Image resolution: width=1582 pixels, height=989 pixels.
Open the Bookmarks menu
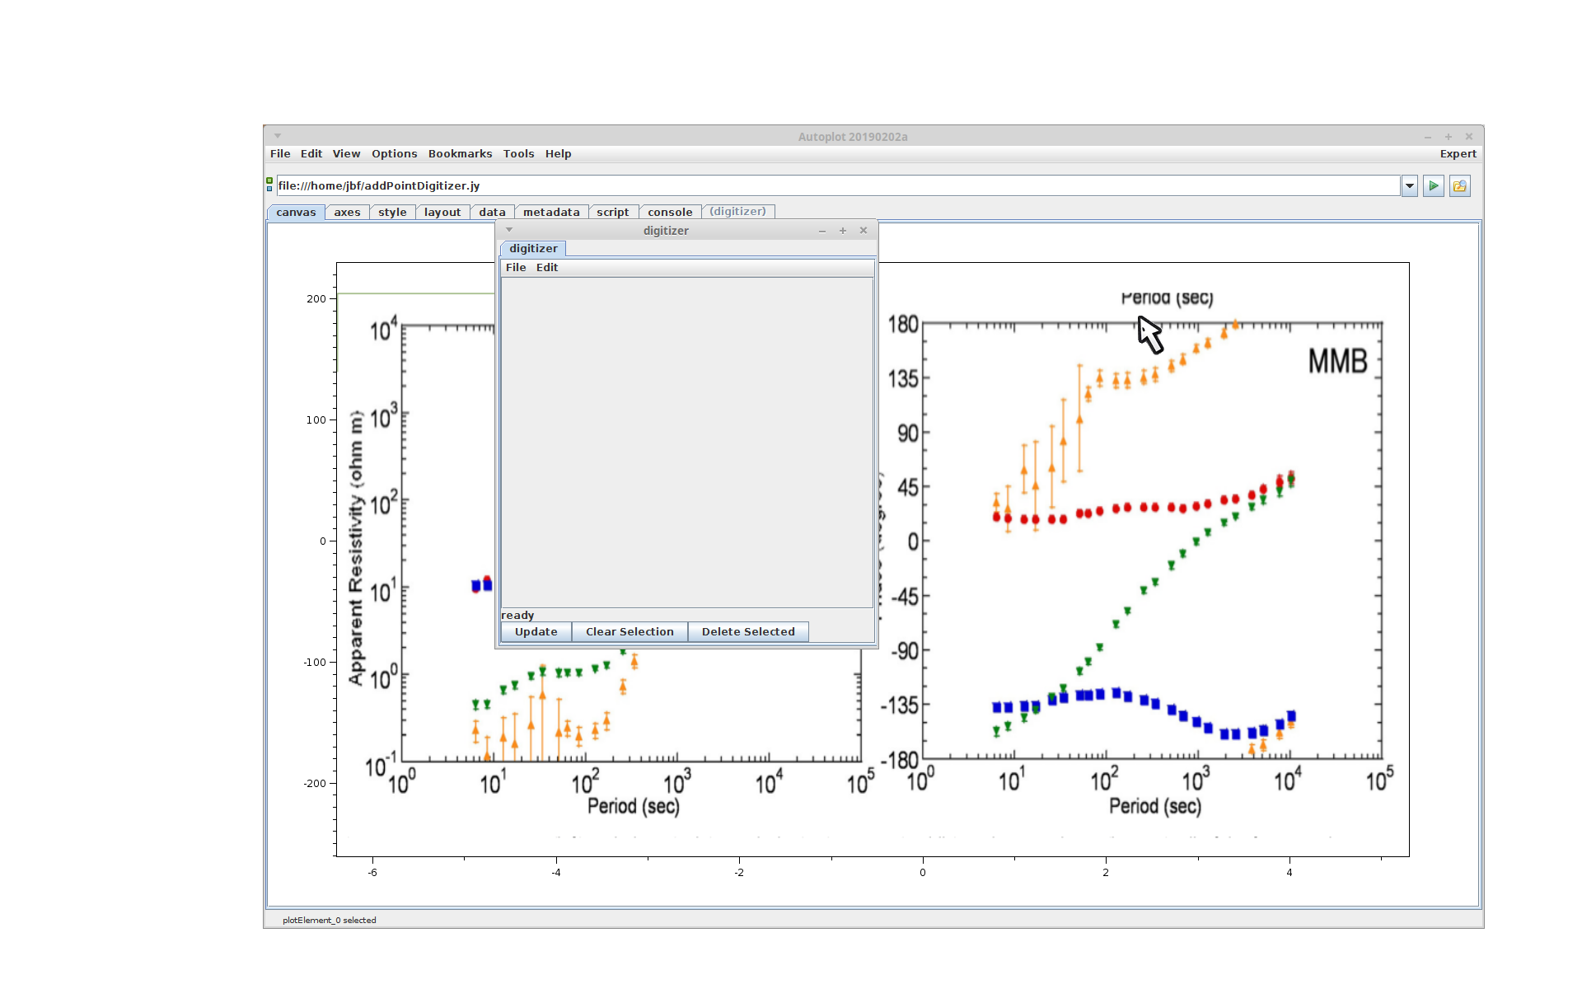(x=460, y=154)
